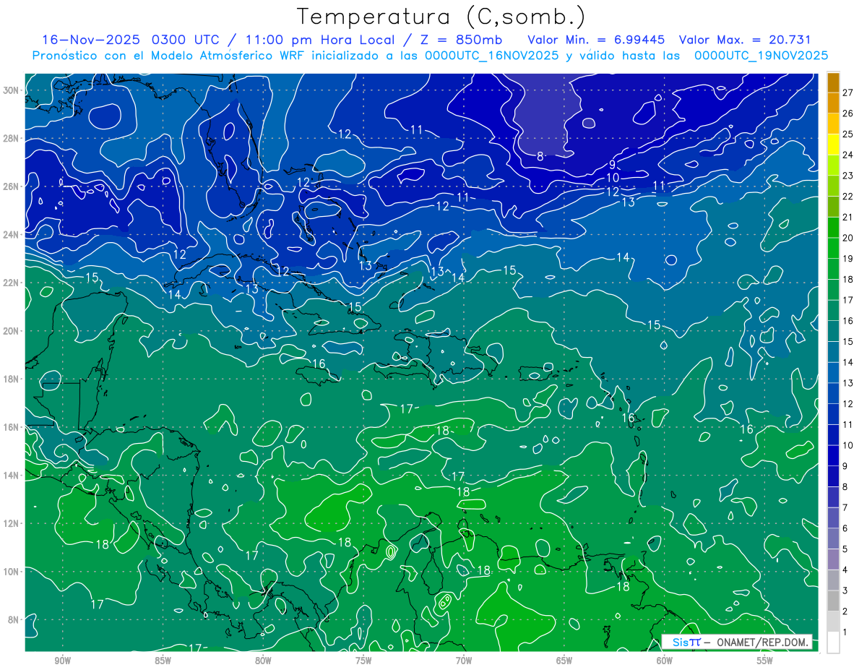Click the orange legend band above 27
Viewport: 867px width, 670px height.
tap(834, 82)
